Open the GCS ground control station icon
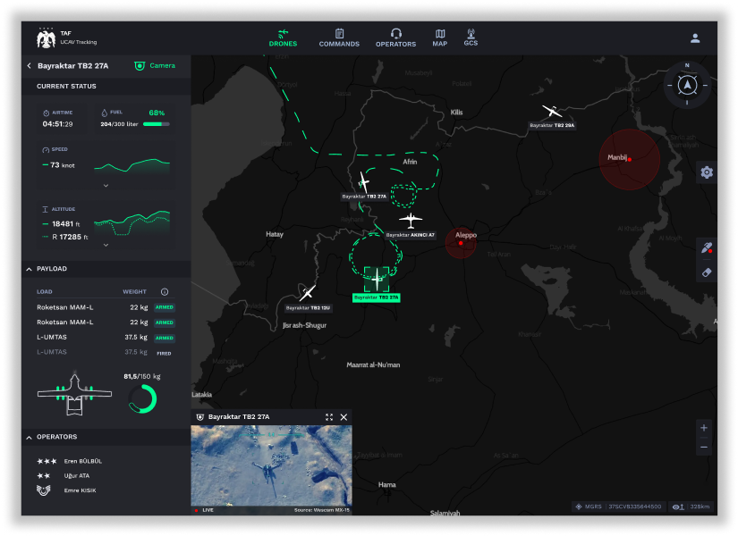 click(471, 38)
